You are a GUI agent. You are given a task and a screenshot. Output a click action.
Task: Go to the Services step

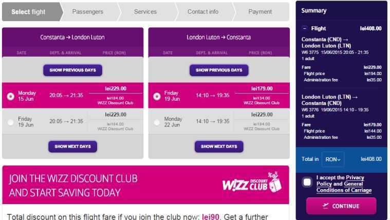pyautogui.click(x=145, y=12)
